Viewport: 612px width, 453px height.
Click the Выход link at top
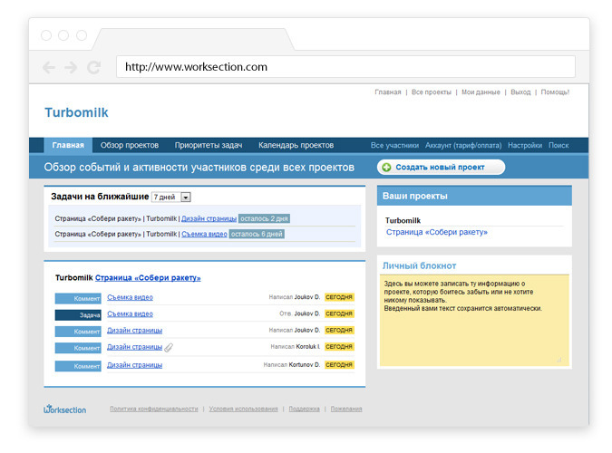click(520, 92)
